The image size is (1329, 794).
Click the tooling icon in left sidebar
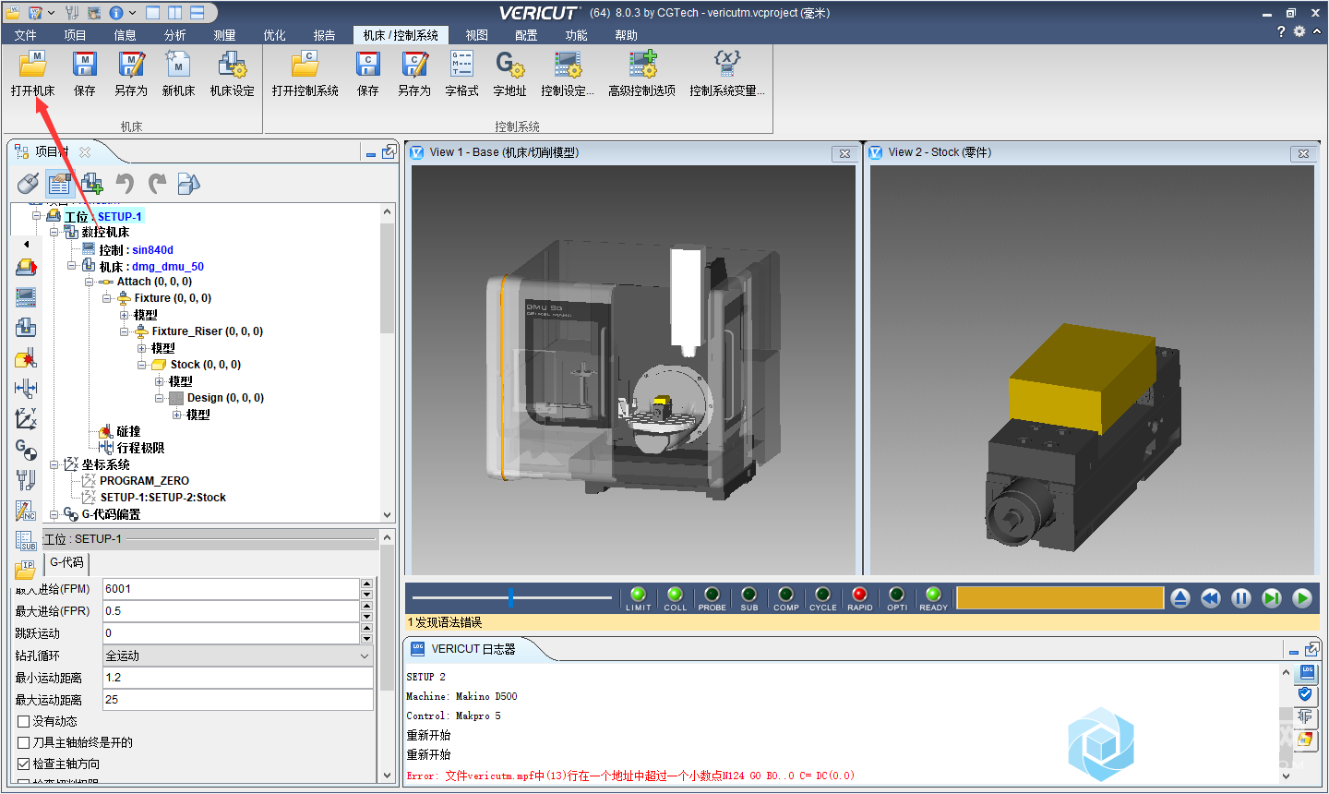(x=26, y=479)
